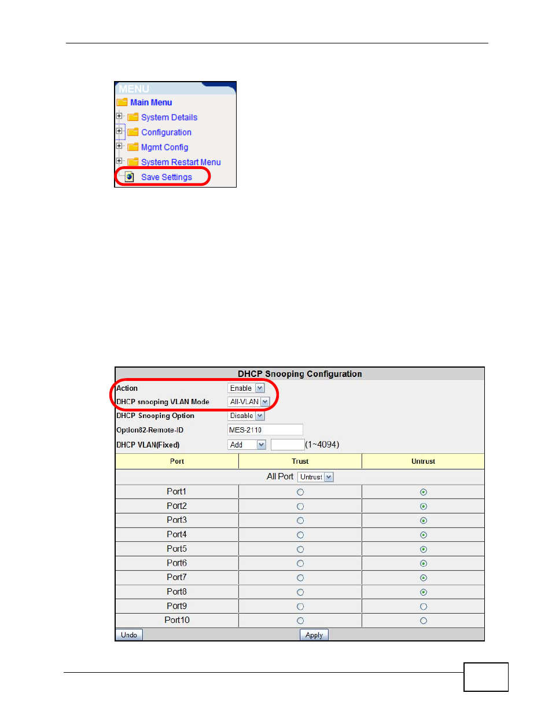Screen dimensions: 552x715
Task: Click the Port column header
Action: pyautogui.click(x=177, y=461)
